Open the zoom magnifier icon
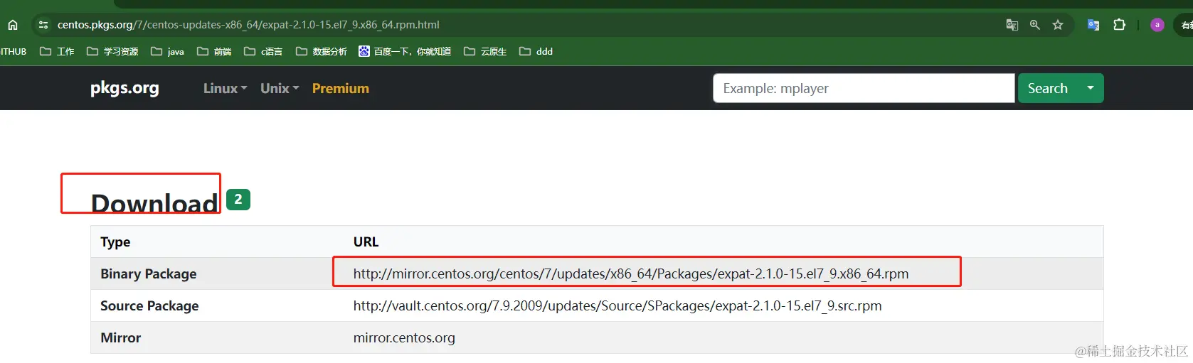This screenshot has width=1193, height=363. click(1034, 25)
